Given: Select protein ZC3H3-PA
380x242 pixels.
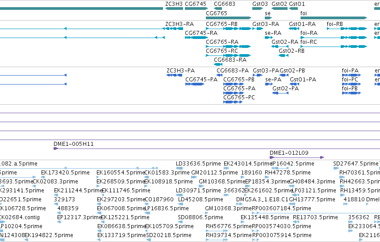Looking at the screenshot, I should click(x=175, y=75).
